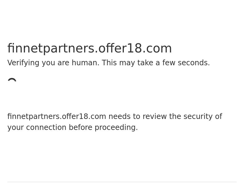Screen dimensions: 244x183
Task: Click the word 'needs' in the paragraph
Action: [119, 117]
